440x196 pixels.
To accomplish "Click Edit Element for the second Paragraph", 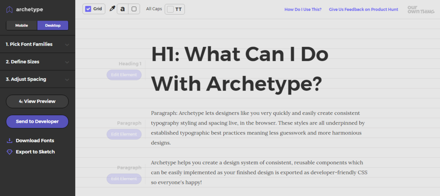I will 124,179.
